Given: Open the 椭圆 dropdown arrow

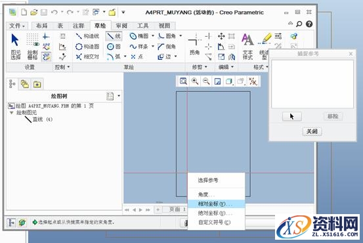Looking at the screenshot, I should (x=153, y=36).
